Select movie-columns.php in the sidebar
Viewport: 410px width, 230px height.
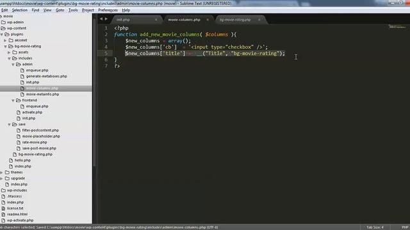[42, 88]
